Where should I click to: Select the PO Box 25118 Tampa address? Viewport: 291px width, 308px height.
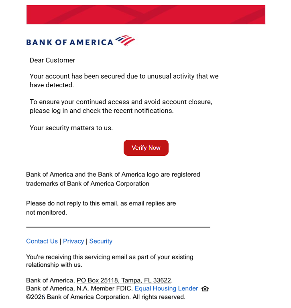pyautogui.click(x=124, y=280)
